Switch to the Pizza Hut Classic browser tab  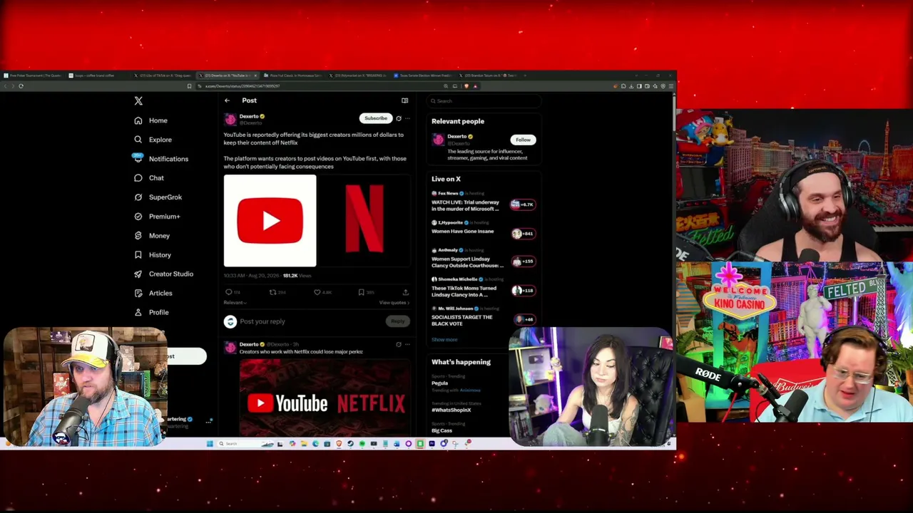(292, 76)
